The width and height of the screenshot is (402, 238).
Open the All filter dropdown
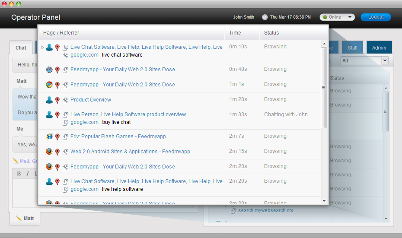(364, 61)
